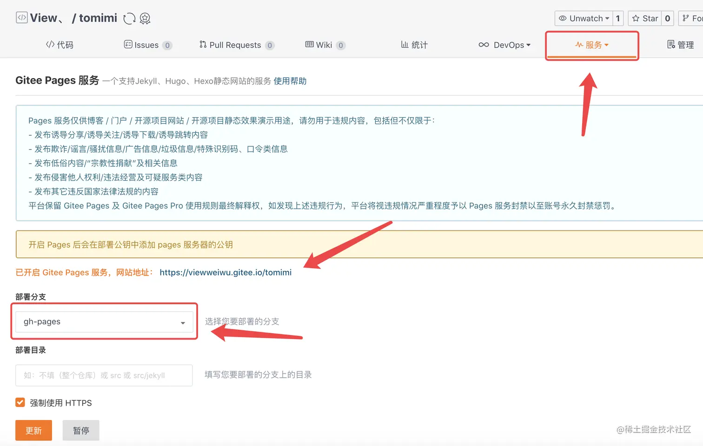This screenshot has width=703, height=446.
Task: Click the pulse icon in 服务 tab
Action: point(579,45)
